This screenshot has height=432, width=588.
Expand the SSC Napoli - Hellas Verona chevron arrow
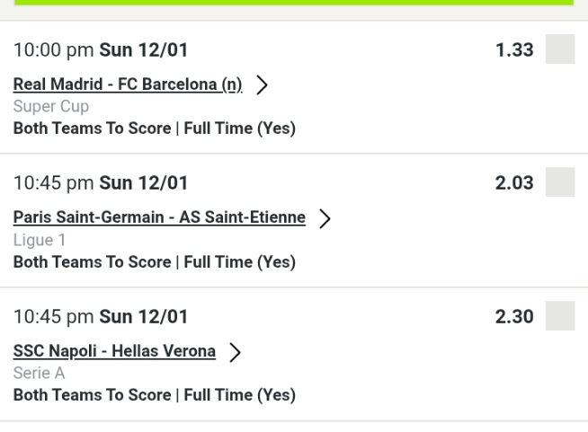(x=236, y=352)
